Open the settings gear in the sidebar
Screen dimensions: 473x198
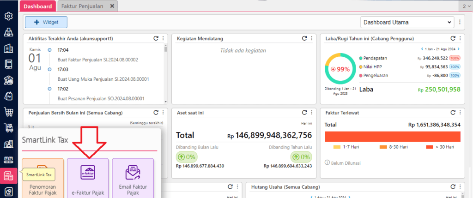click(x=8, y=16)
